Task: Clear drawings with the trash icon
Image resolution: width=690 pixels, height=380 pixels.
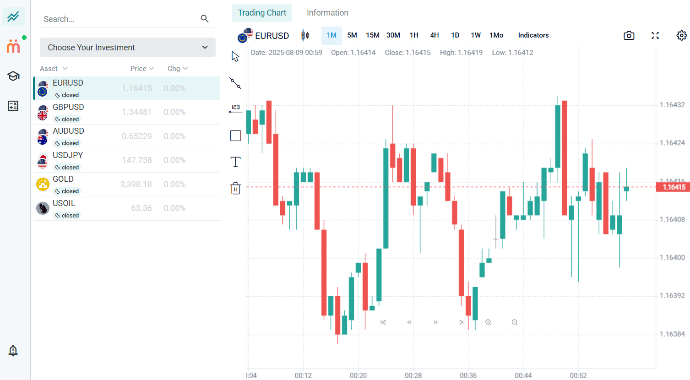Action: click(x=235, y=188)
